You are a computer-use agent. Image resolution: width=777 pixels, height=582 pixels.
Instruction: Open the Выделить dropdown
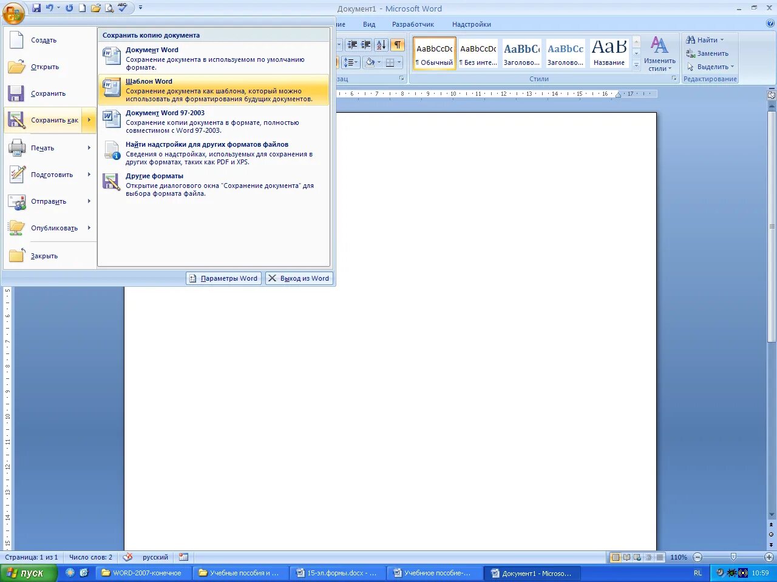click(710, 67)
